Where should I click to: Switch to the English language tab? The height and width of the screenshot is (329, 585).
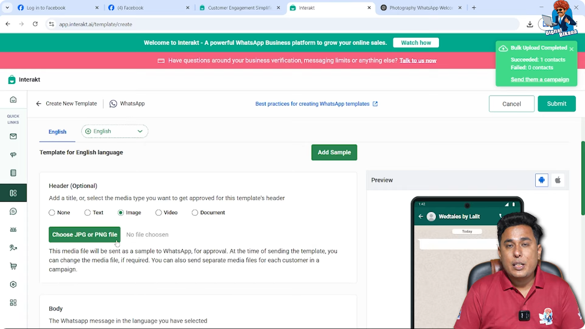[58, 131]
